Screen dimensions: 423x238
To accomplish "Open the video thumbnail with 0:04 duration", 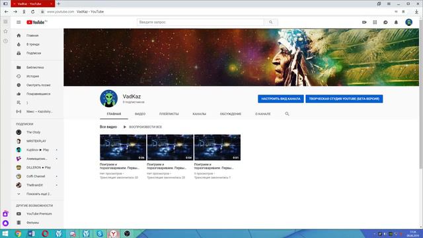I will point(171,147).
